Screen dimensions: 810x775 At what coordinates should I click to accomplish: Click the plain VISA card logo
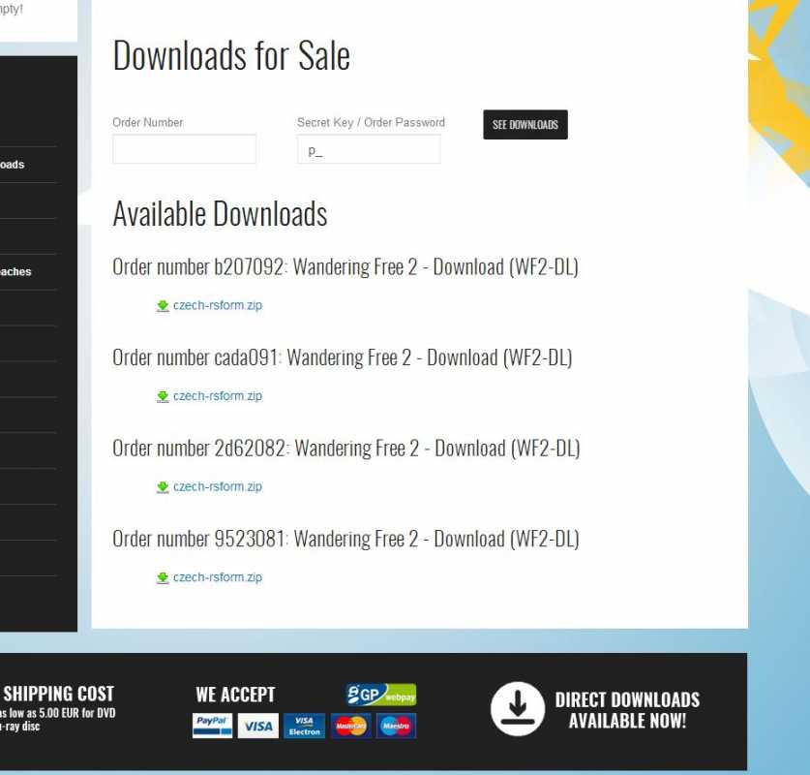point(257,726)
